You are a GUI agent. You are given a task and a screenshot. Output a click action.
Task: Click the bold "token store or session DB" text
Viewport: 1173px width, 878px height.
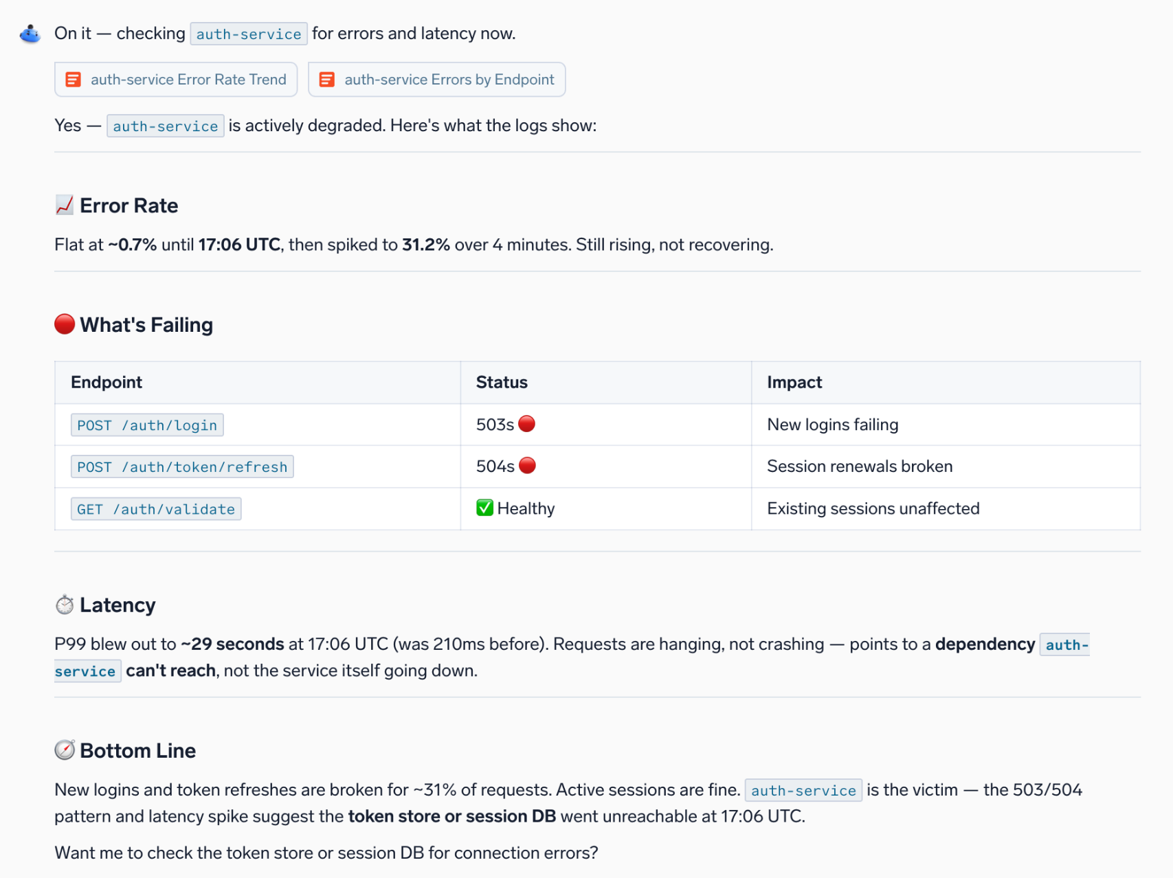pos(452,816)
